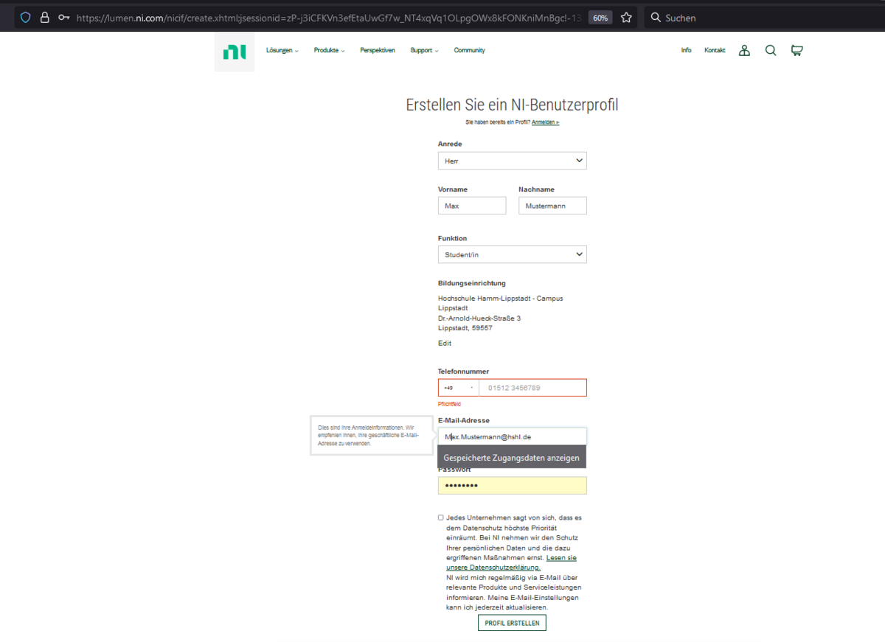Click the Telefonnummer input field
885x642 pixels.
[532, 388]
